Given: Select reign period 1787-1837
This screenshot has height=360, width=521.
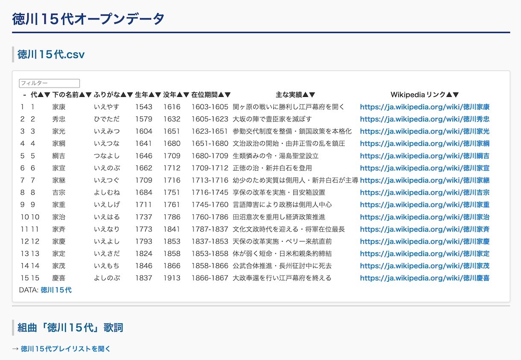Looking at the screenshot, I should click(210, 229).
